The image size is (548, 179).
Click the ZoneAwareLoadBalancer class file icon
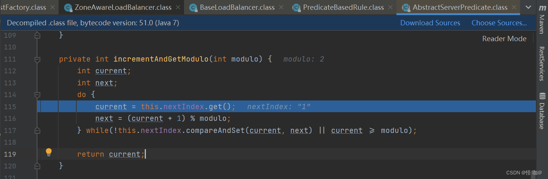pos(68,7)
